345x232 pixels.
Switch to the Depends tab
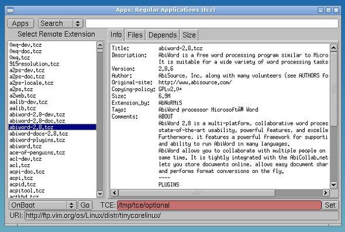163,35
